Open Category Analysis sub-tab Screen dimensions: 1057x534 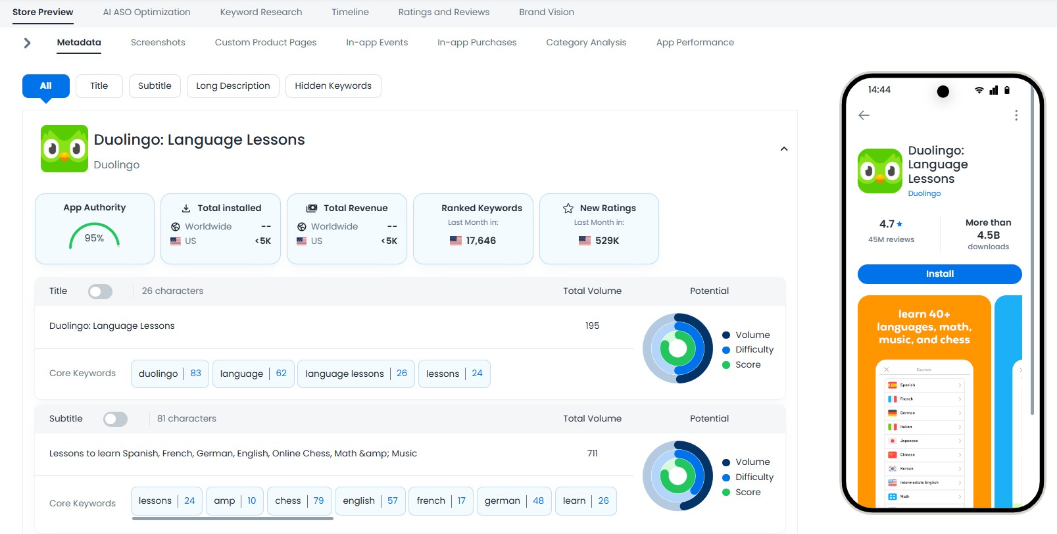[586, 42]
